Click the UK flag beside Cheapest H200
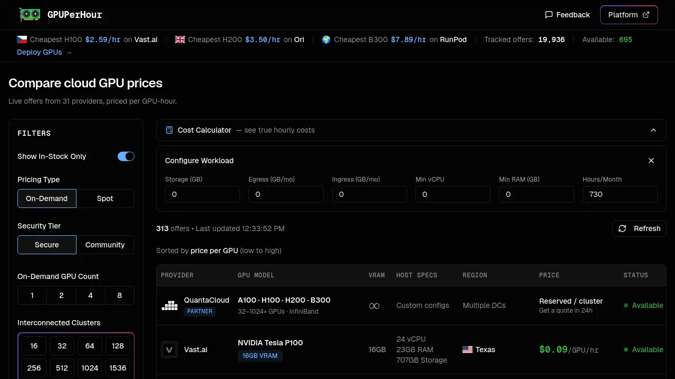This screenshot has width=675, height=379. [x=180, y=39]
